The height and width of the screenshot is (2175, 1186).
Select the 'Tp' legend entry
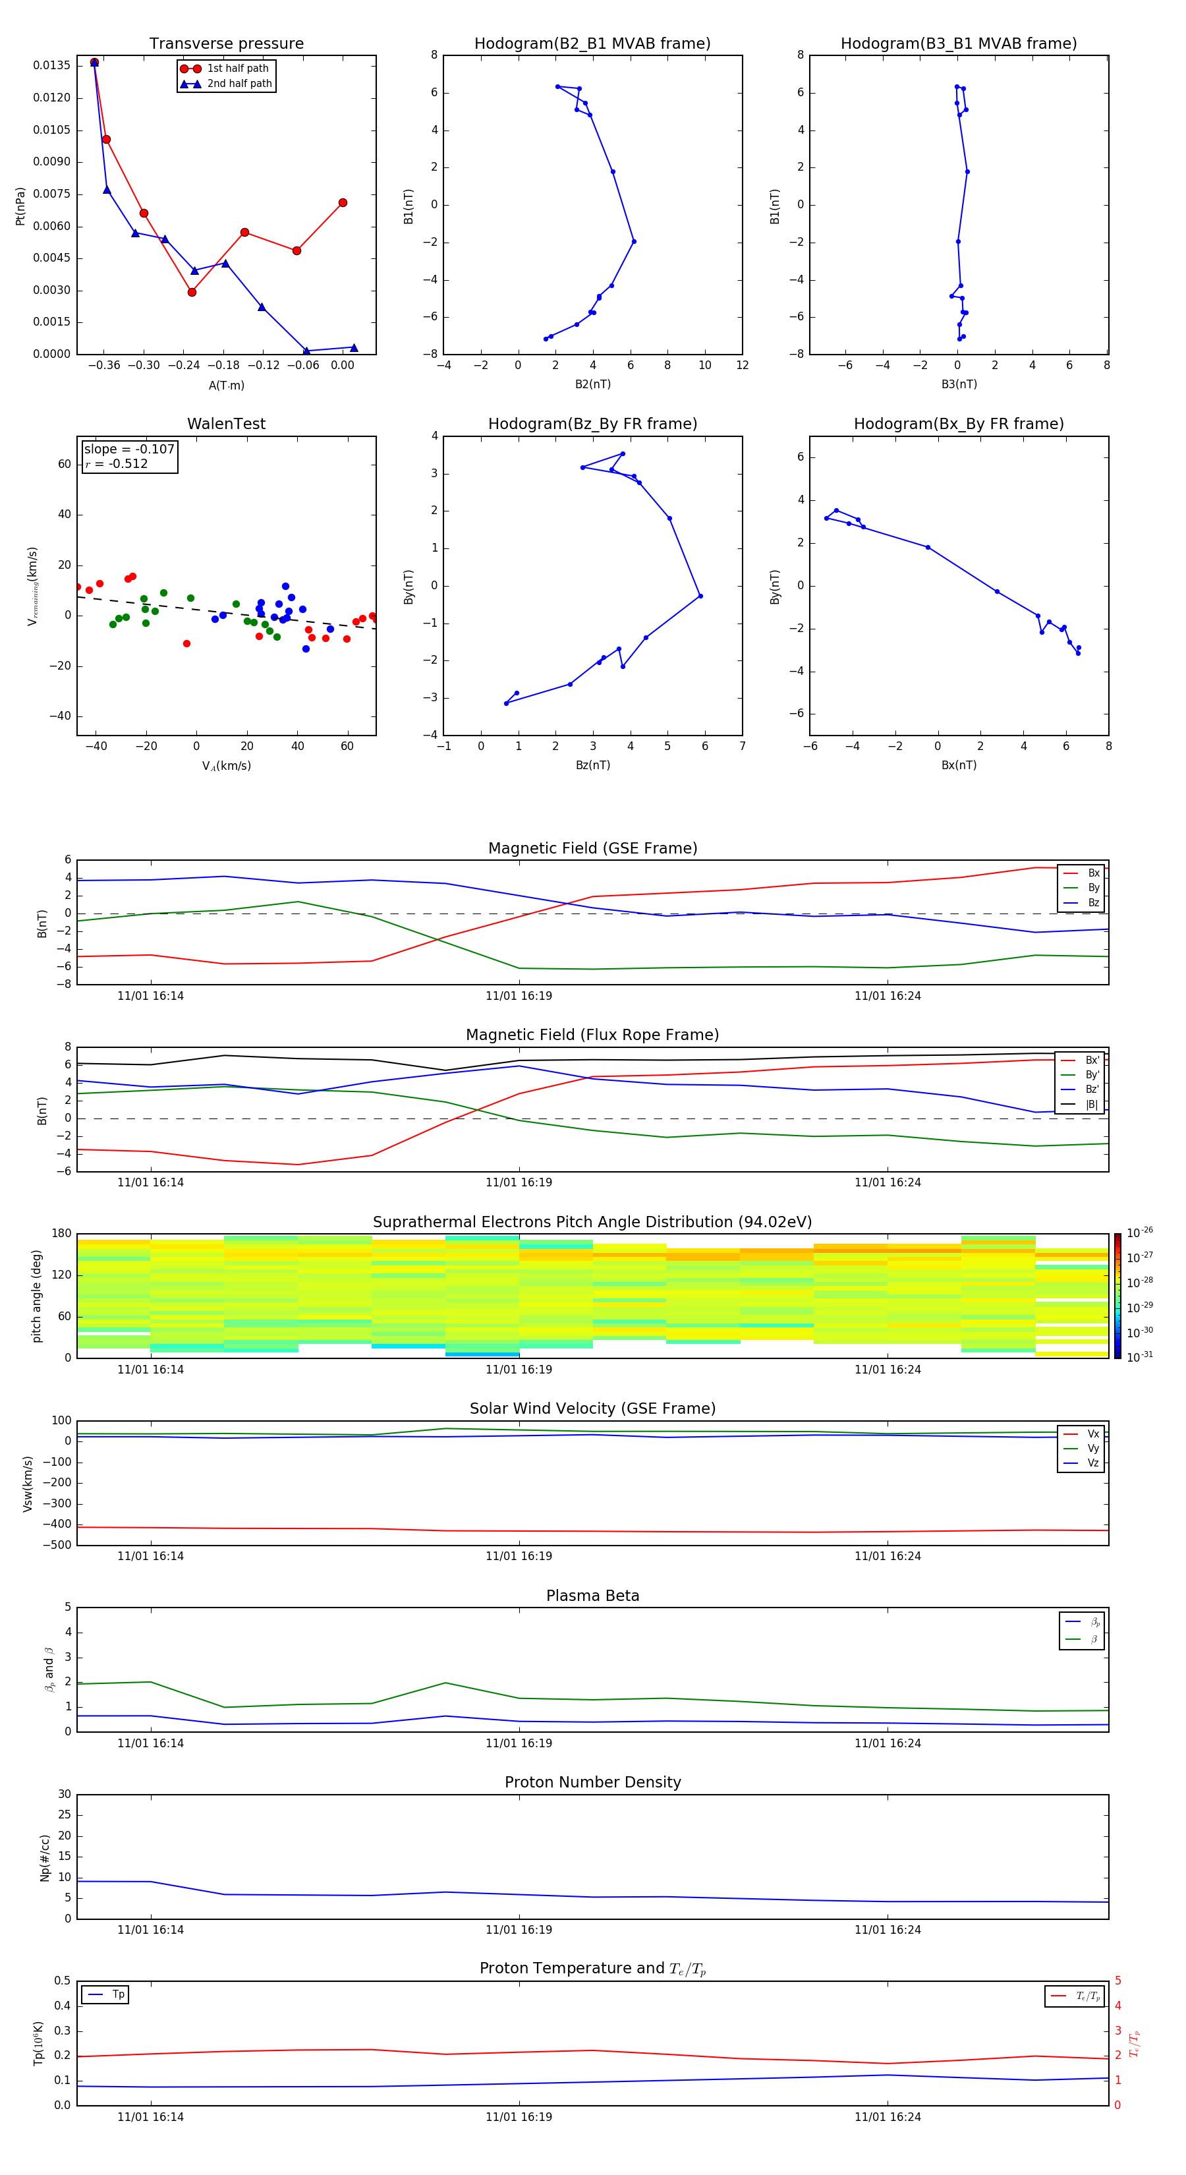point(105,1994)
